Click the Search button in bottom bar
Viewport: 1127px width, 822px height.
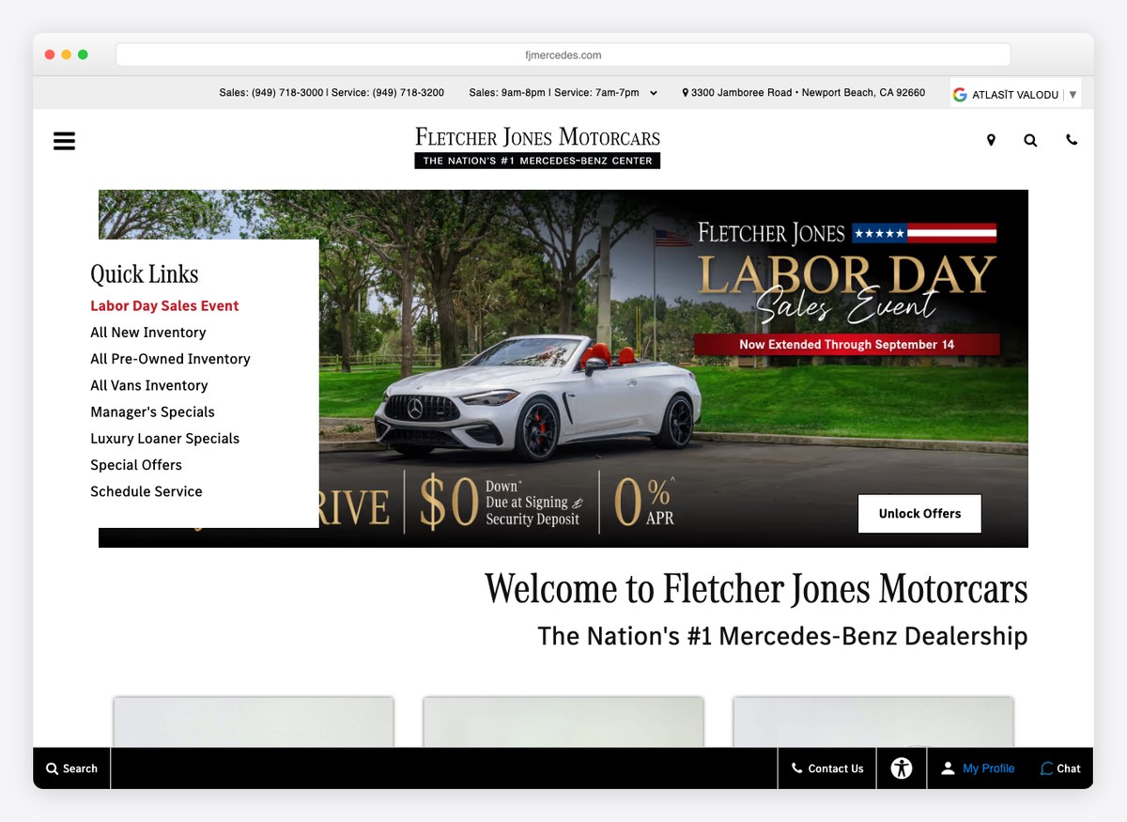[x=72, y=768]
